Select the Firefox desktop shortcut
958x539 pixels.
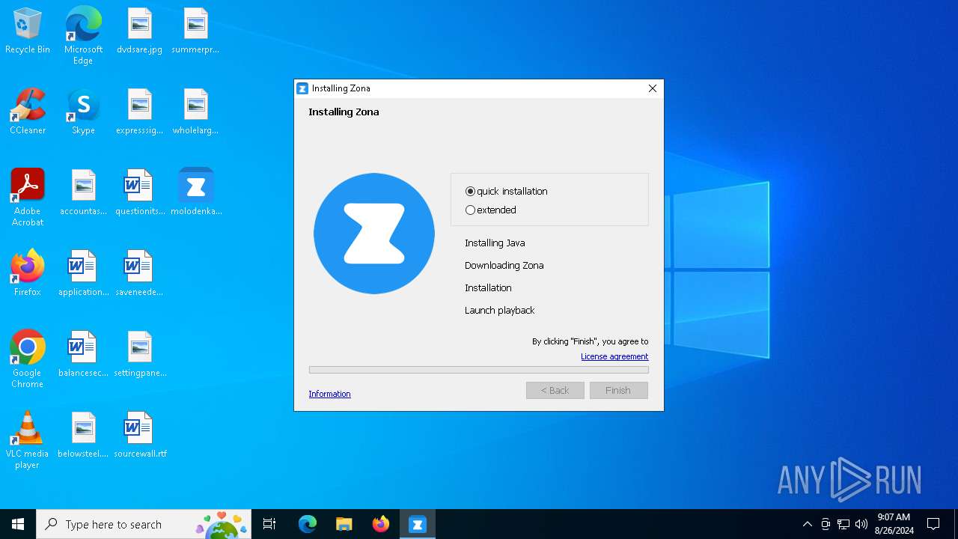pos(28,274)
